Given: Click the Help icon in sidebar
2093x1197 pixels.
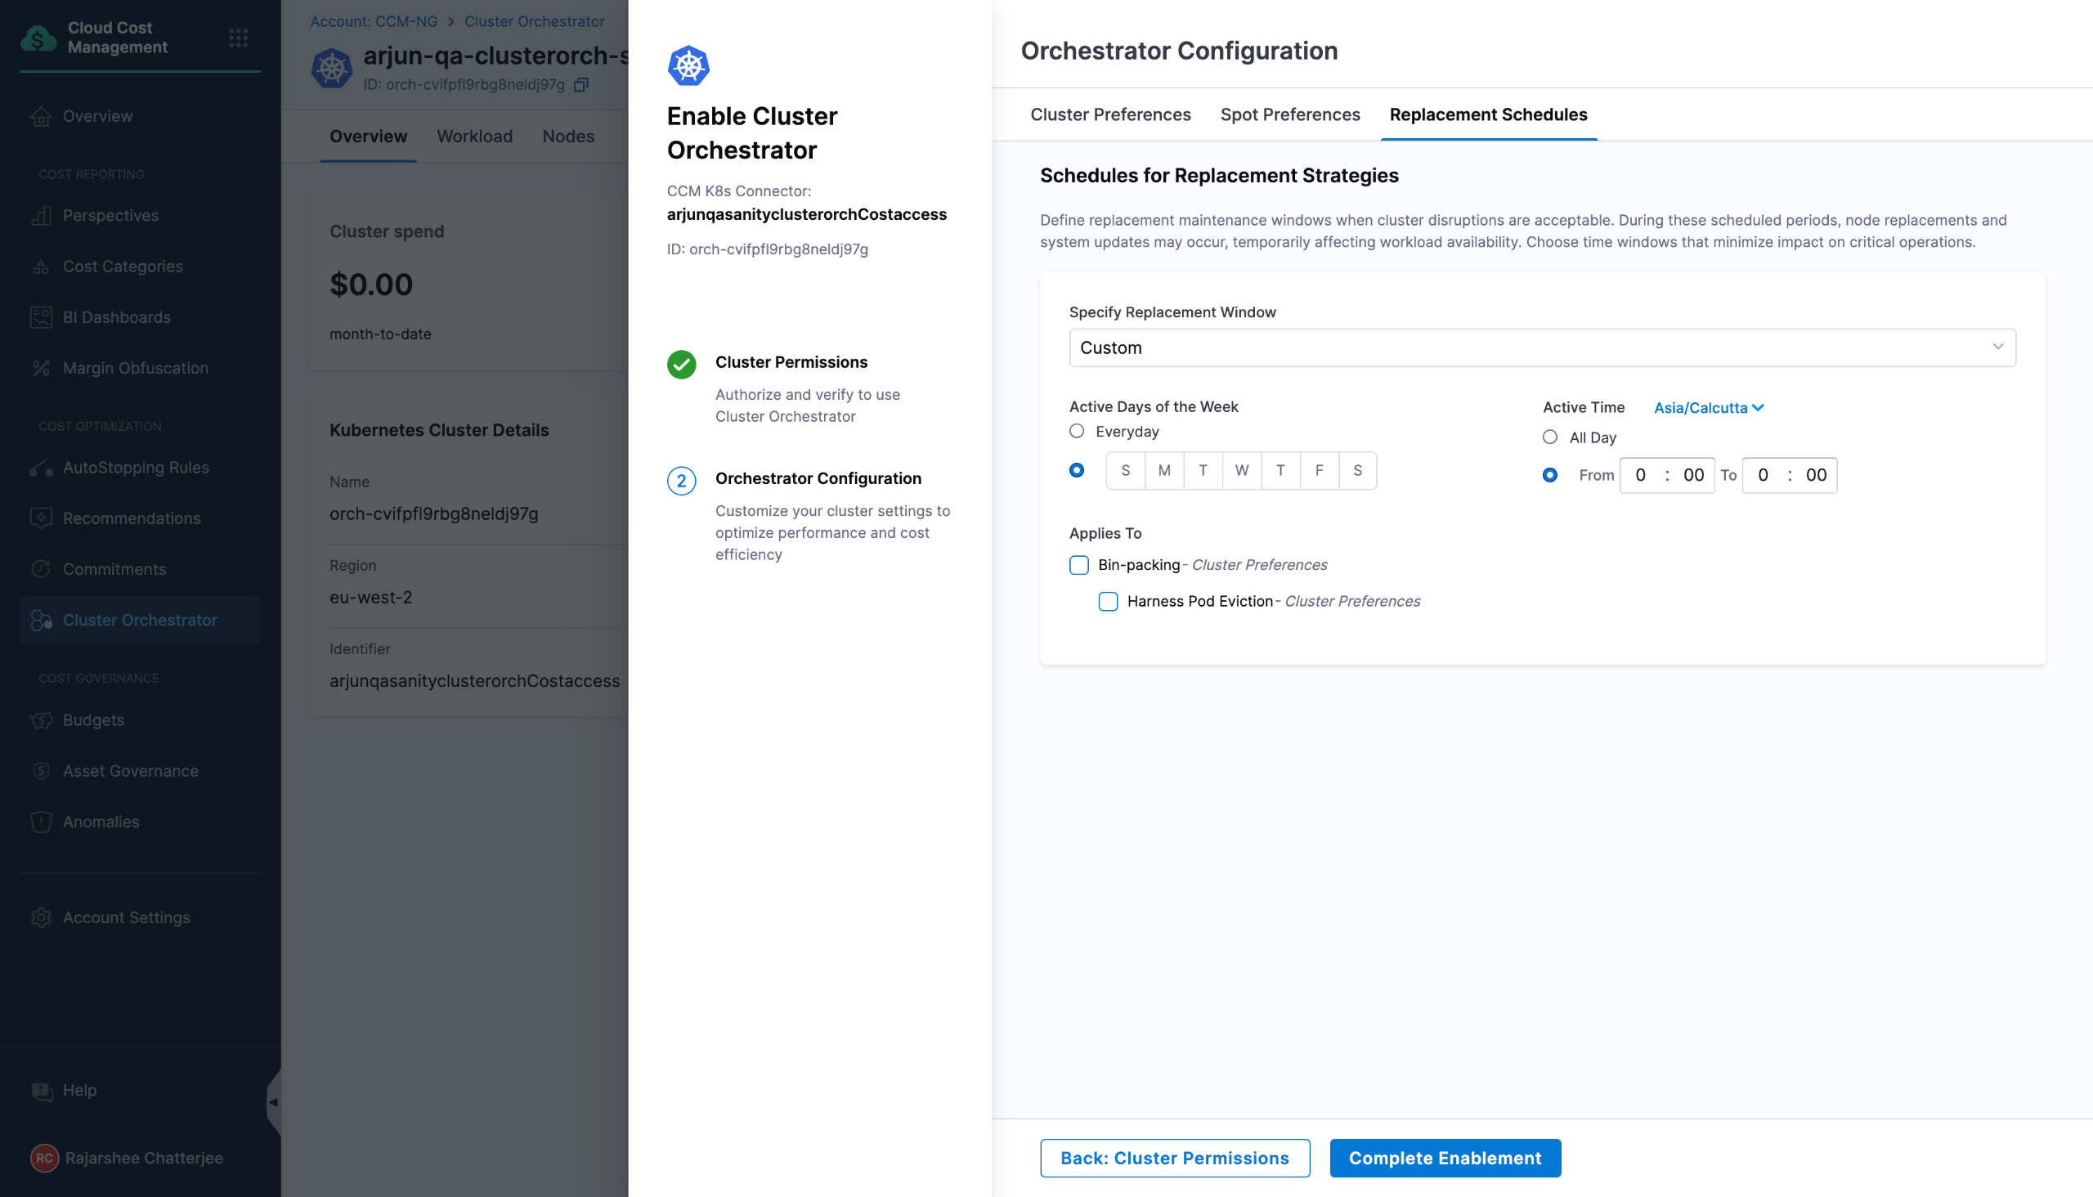Looking at the screenshot, I should tap(41, 1090).
